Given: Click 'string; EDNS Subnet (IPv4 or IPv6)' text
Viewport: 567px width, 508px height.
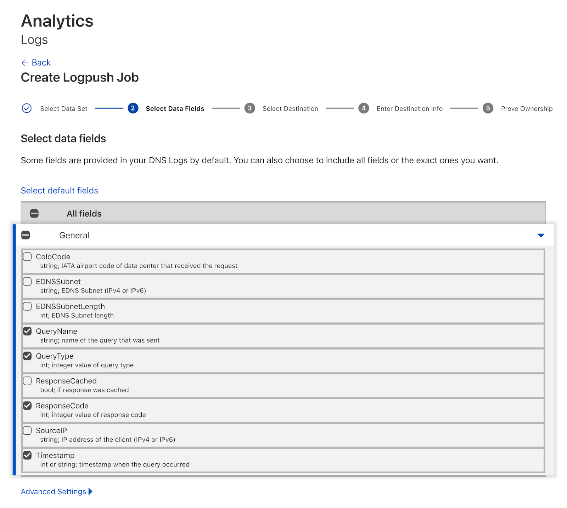Looking at the screenshot, I should (93, 290).
